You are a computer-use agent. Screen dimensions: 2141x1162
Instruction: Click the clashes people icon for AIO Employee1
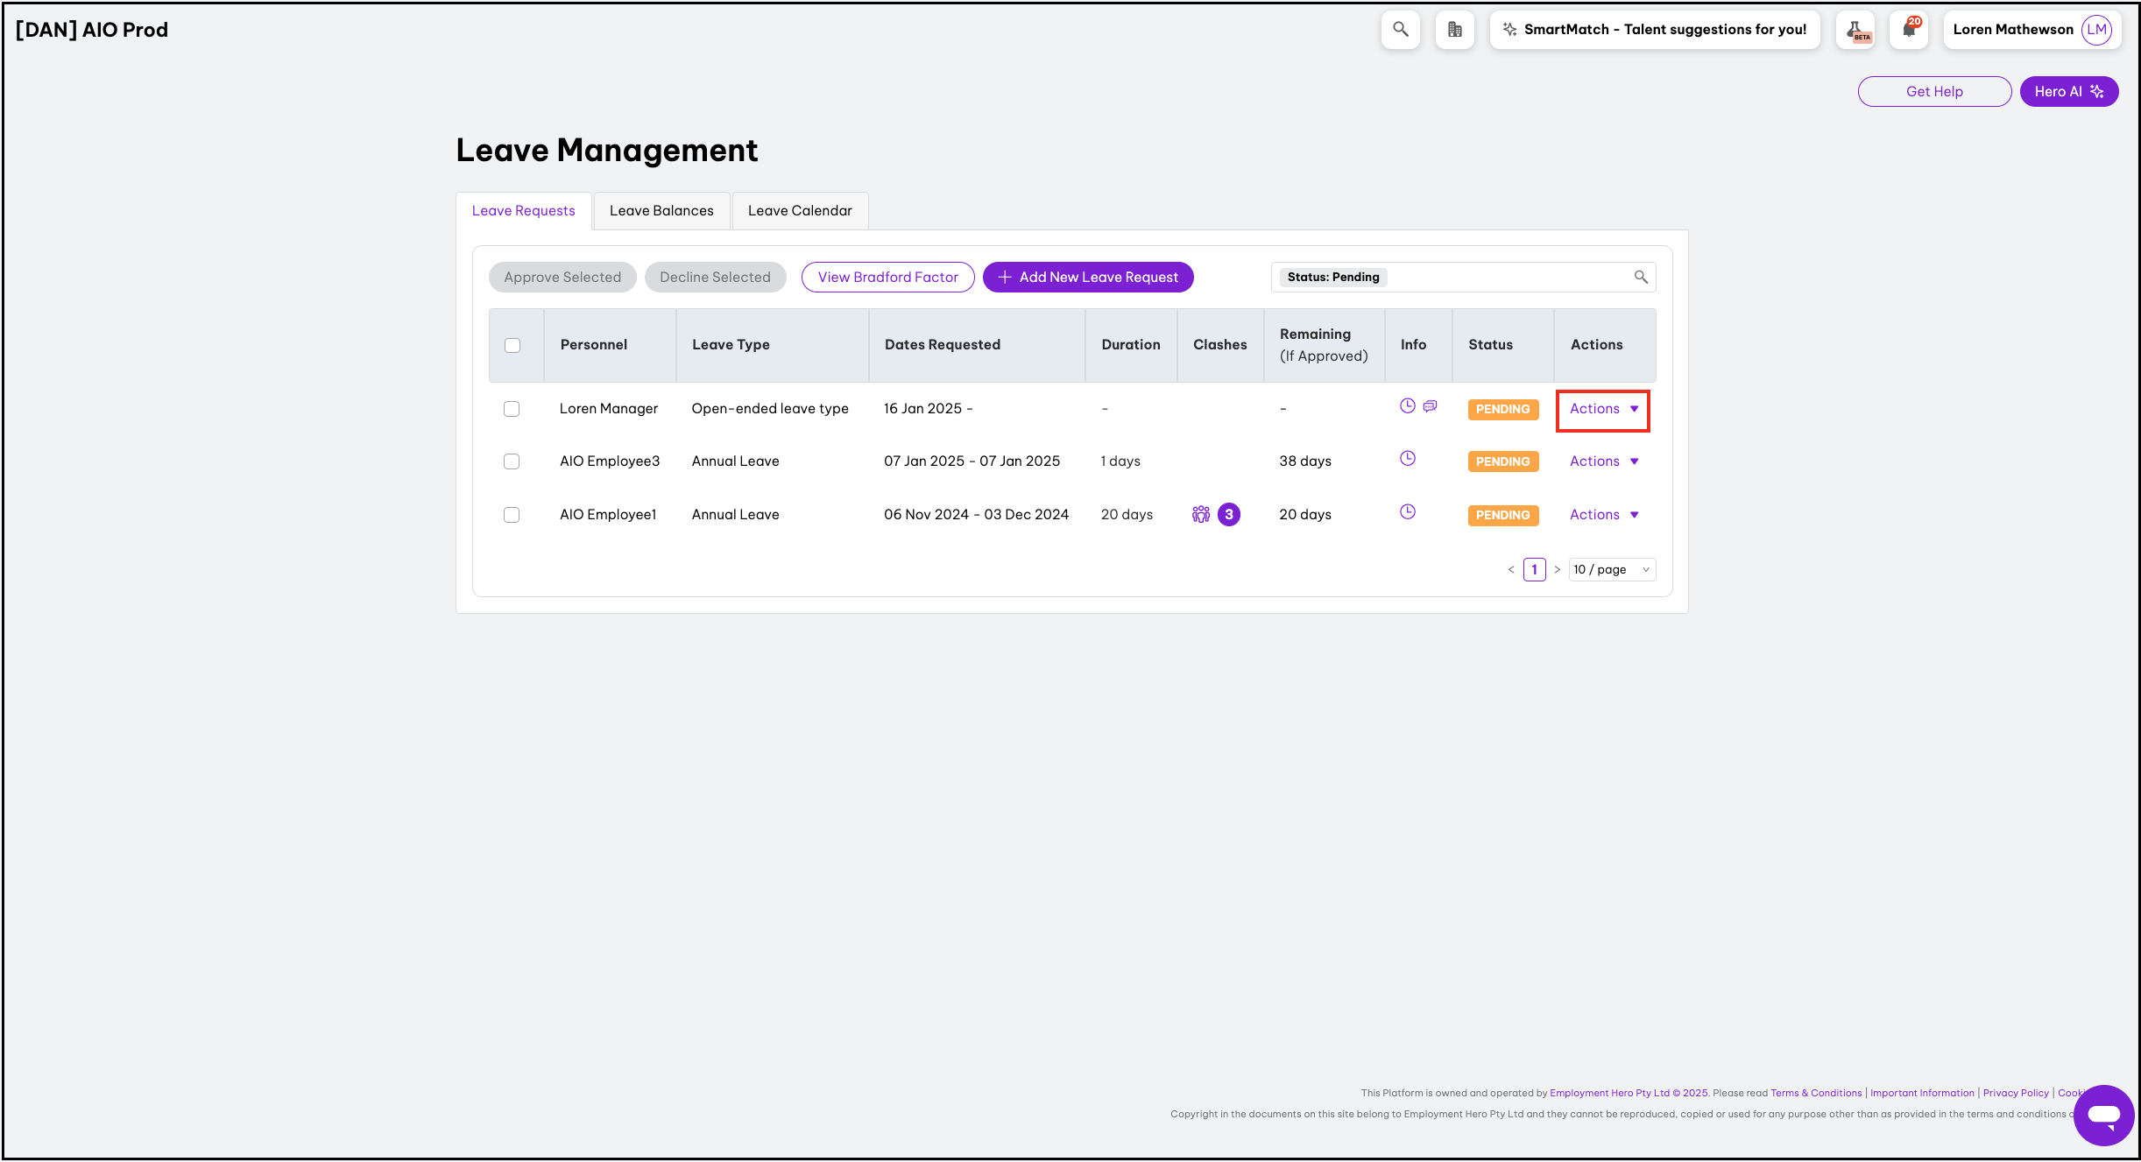(1200, 515)
